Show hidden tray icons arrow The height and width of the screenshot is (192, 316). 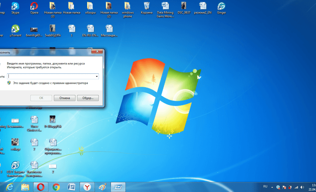(272, 187)
